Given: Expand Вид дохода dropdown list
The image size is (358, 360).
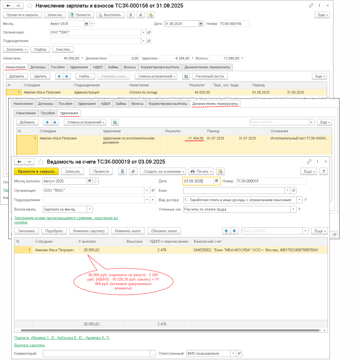Looking at the screenshot, I should point(299,200).
